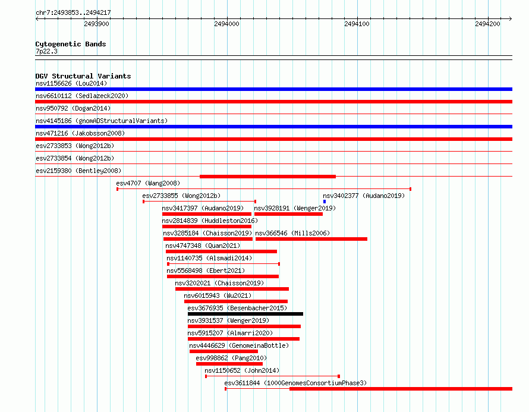Click the nsv1156626 (Lou2014) variant label

[x=71, y=83]
